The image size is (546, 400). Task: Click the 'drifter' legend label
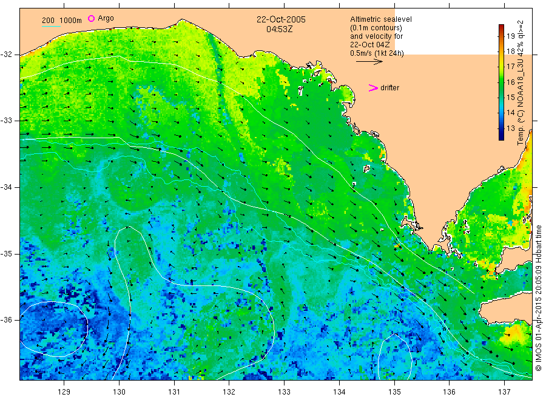[389, 88]
